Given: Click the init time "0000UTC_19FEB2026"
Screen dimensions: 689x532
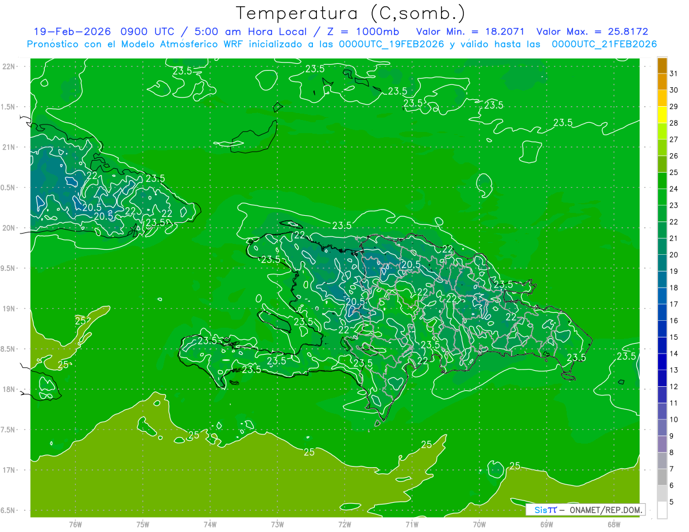Looking at the screenshot, I should pyautogui.click(x=392, y=44).
